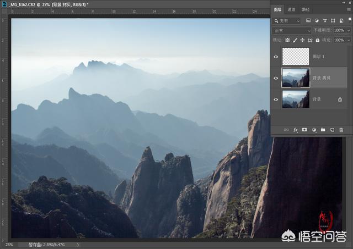This screenshot has width=353, height=249.
Task: Click the new layer icon
Action: (x=332, y=130)
